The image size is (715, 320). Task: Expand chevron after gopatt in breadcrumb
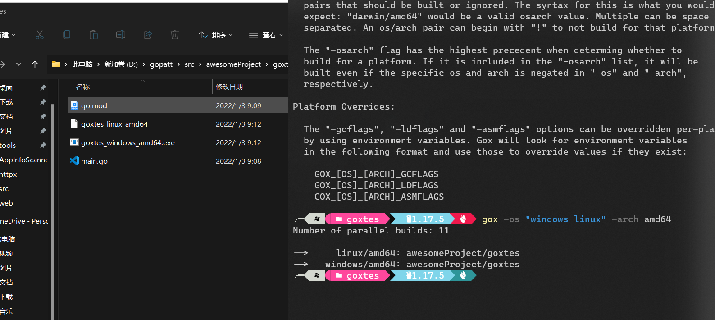coord(178,64)
